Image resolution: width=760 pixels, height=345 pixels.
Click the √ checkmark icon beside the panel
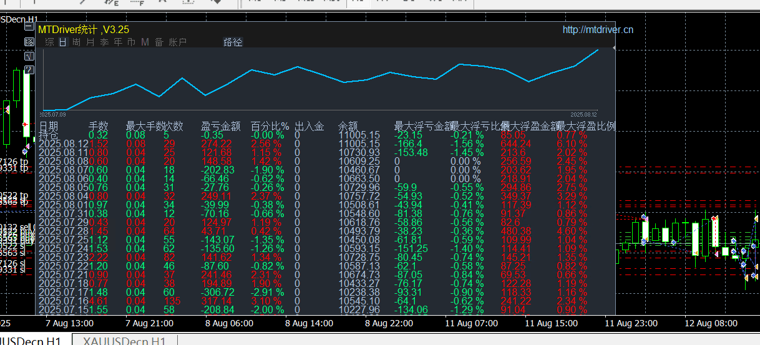pyautogui.click(x=29, y=56)
